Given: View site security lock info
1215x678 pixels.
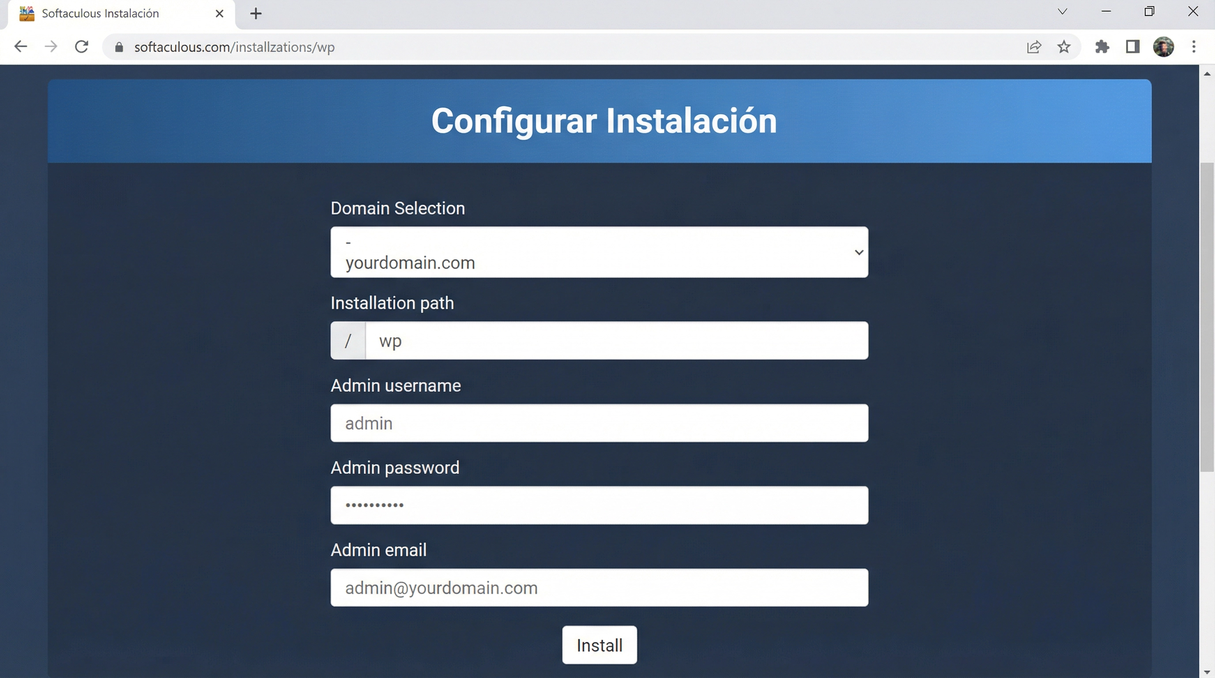Looking at the screenshot, I should tap(119, 47).
